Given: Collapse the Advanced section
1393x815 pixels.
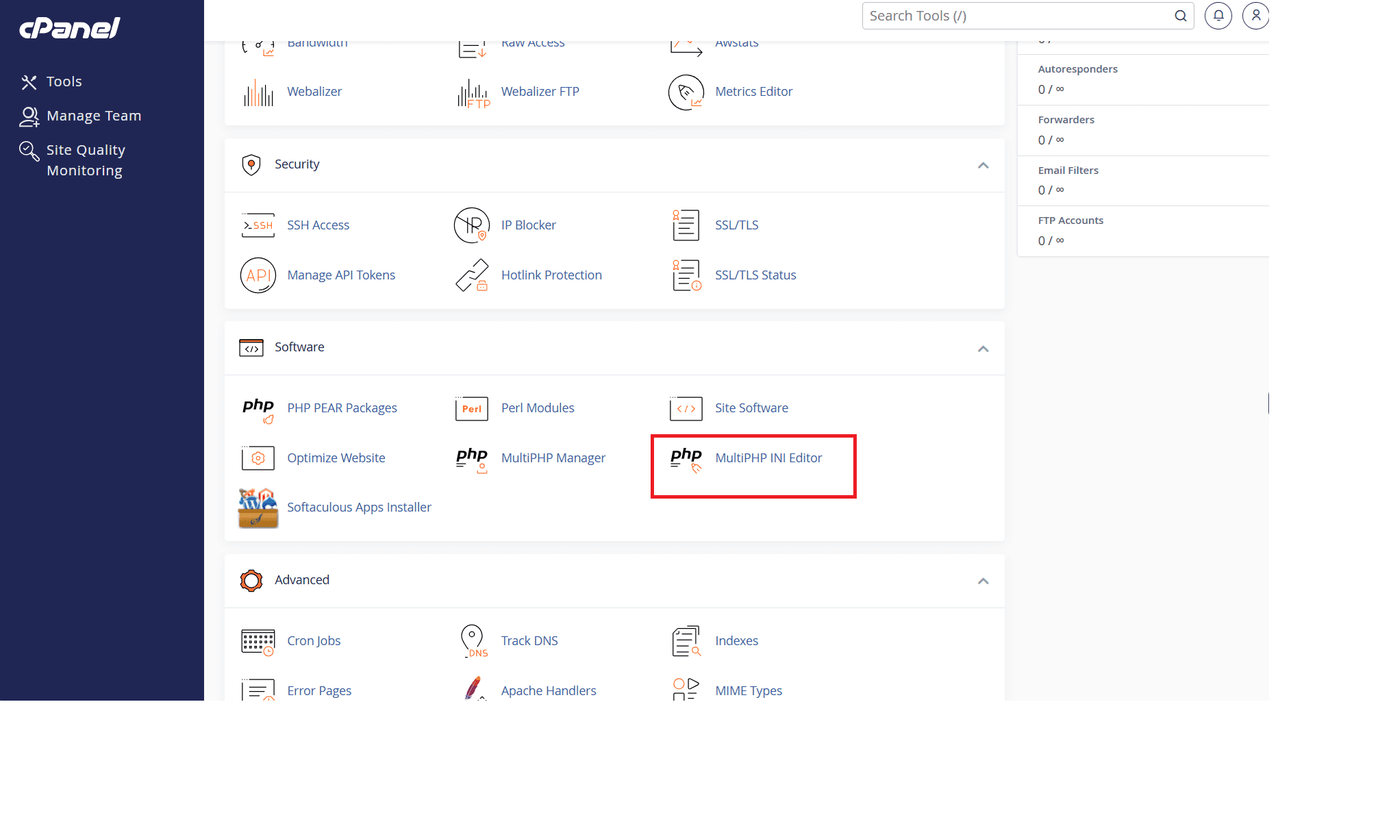Looking at the screenshot, I should pos(983,581).
